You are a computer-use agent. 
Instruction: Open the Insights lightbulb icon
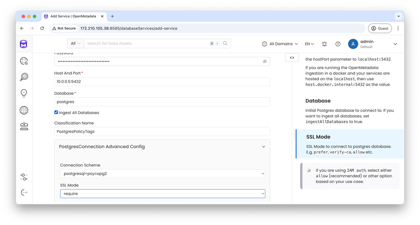click(x=24, y=93)
